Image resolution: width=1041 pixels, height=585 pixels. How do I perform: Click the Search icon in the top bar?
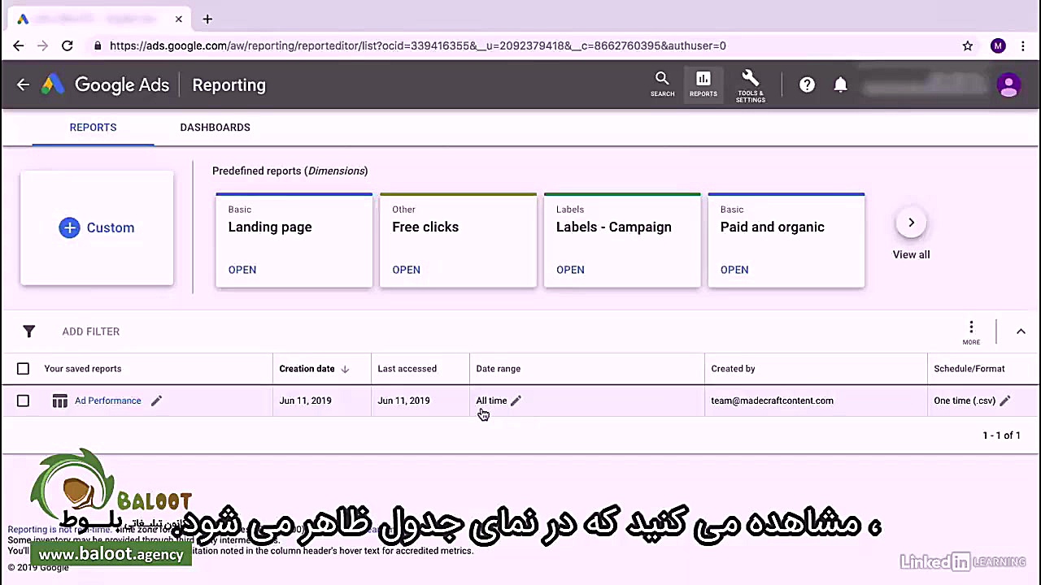(662, 84)
